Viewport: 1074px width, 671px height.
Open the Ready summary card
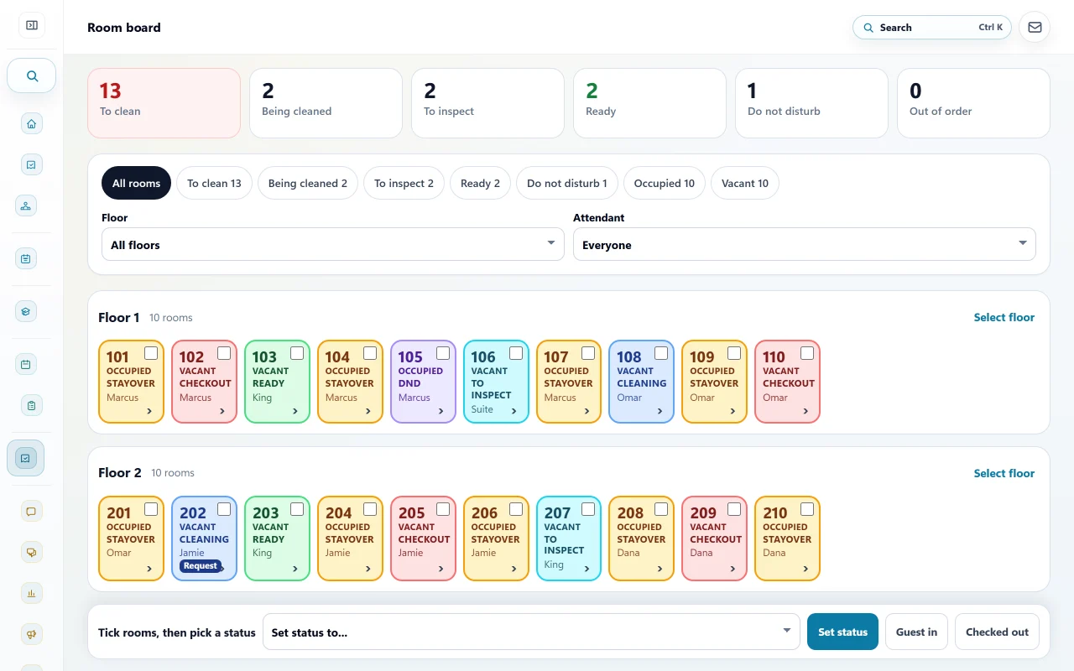[649, 103]
